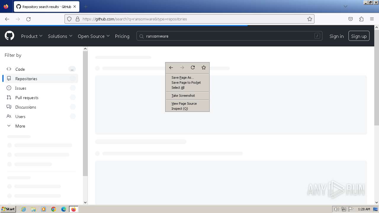The height and width of the screenshot is (213, 379).
Task: Click the Code filter count badge
Action: click(x=72, y=69)
